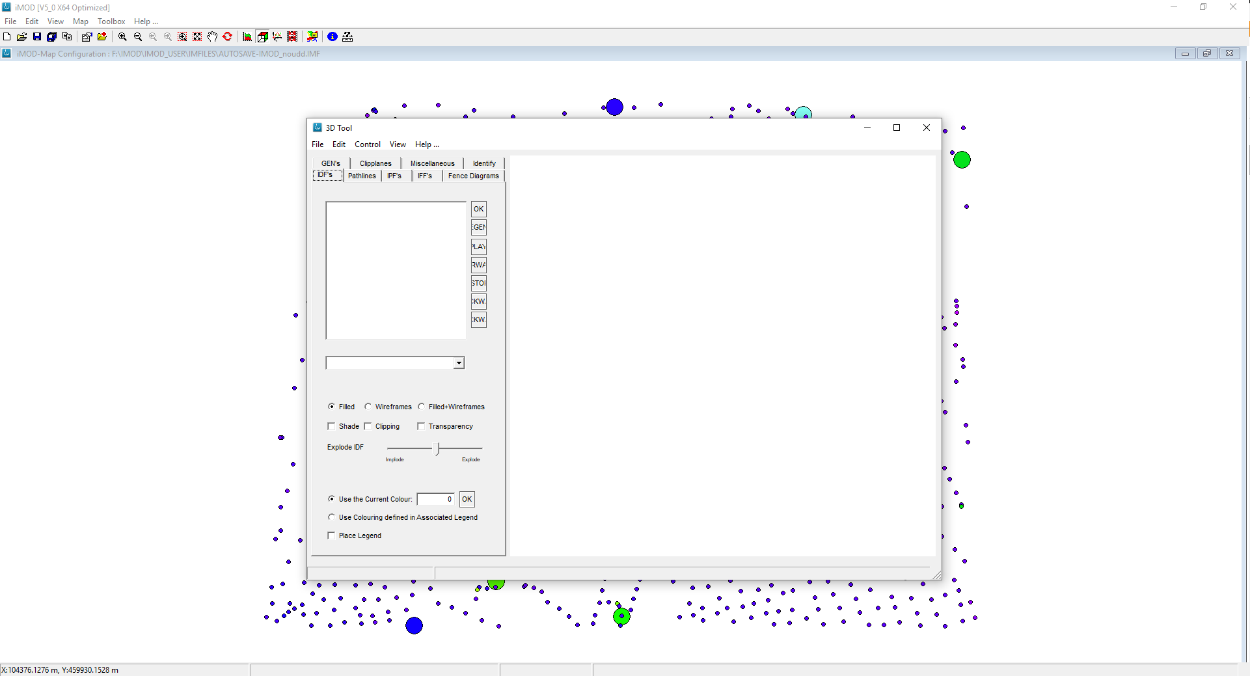The image size is (1250, 676).
Task: Switch to the Fence Diagrams tab
Action: click(473, 176)
